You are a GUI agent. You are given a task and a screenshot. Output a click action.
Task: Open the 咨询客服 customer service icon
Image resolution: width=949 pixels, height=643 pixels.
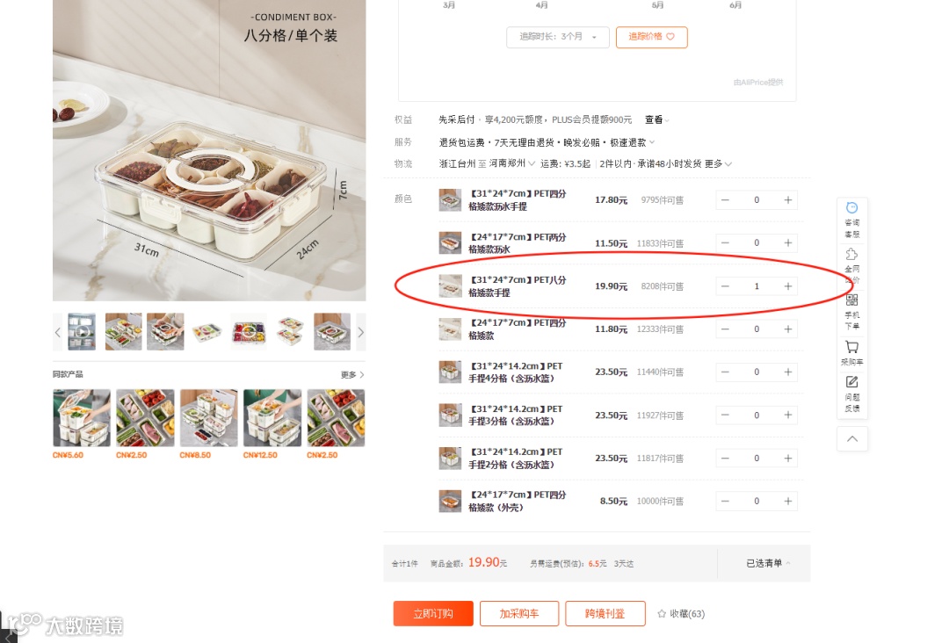coord(851,220)
